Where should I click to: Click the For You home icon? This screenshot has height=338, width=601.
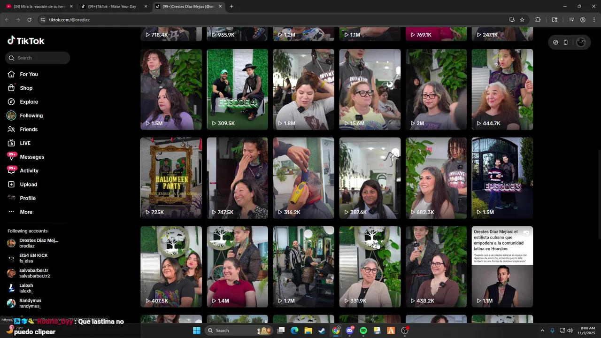(11, 74)
